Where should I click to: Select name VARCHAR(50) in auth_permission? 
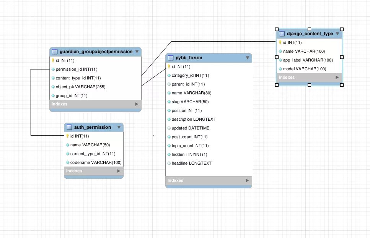click(x=90, y=145)
